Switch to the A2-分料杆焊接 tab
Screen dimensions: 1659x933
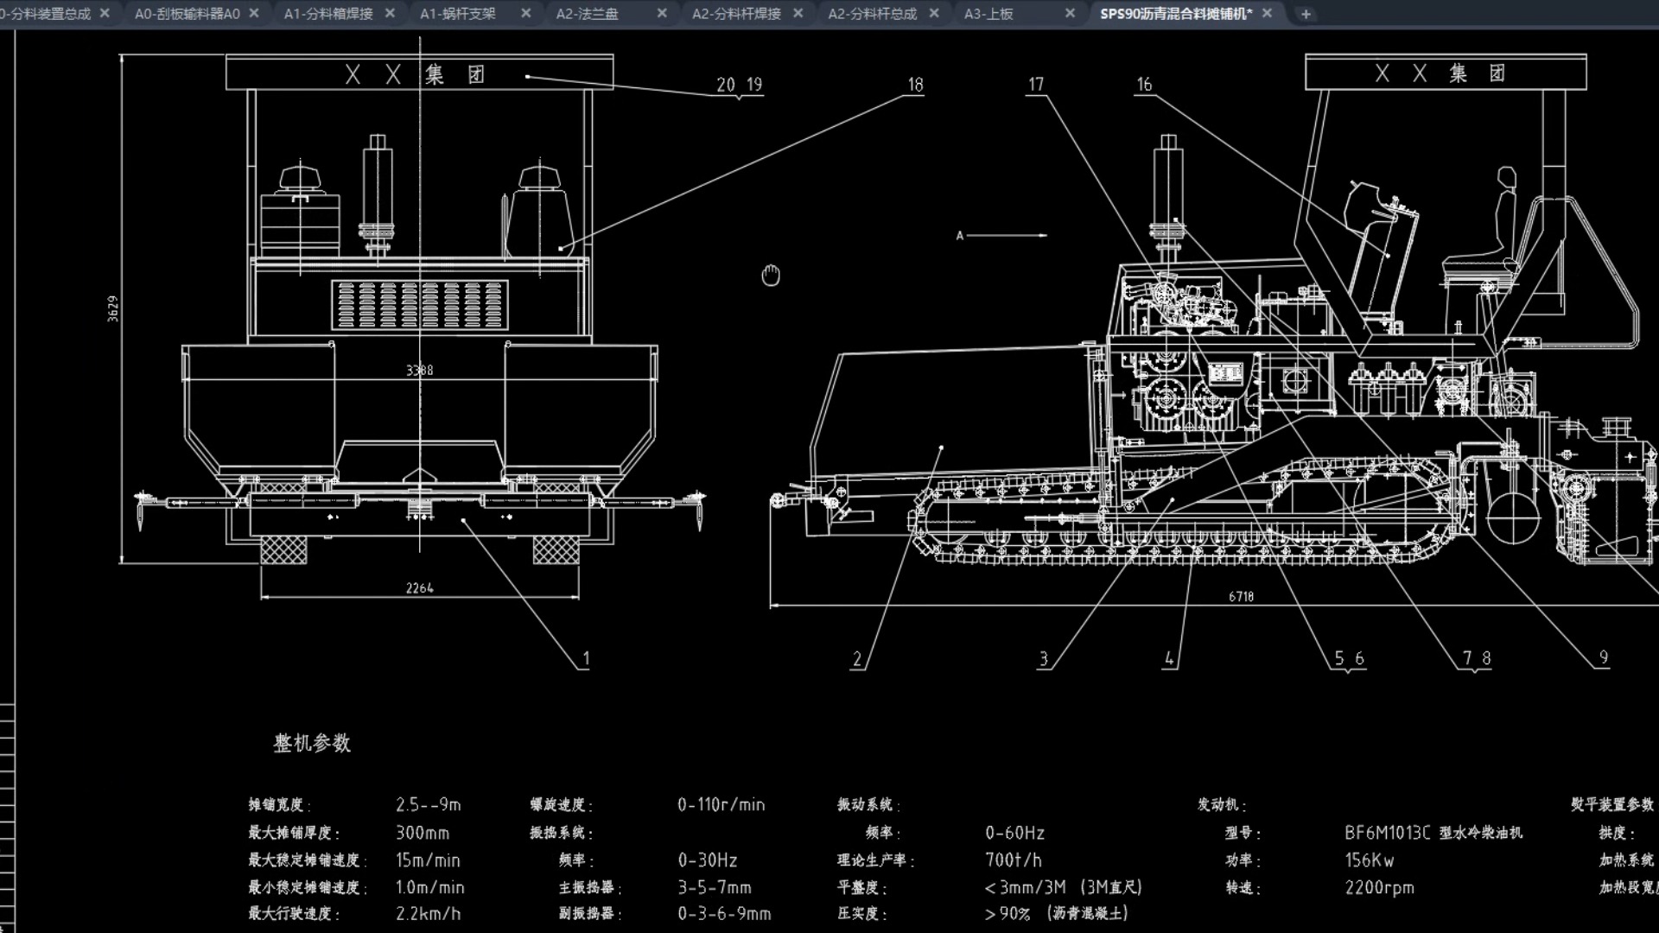point(736,14)
